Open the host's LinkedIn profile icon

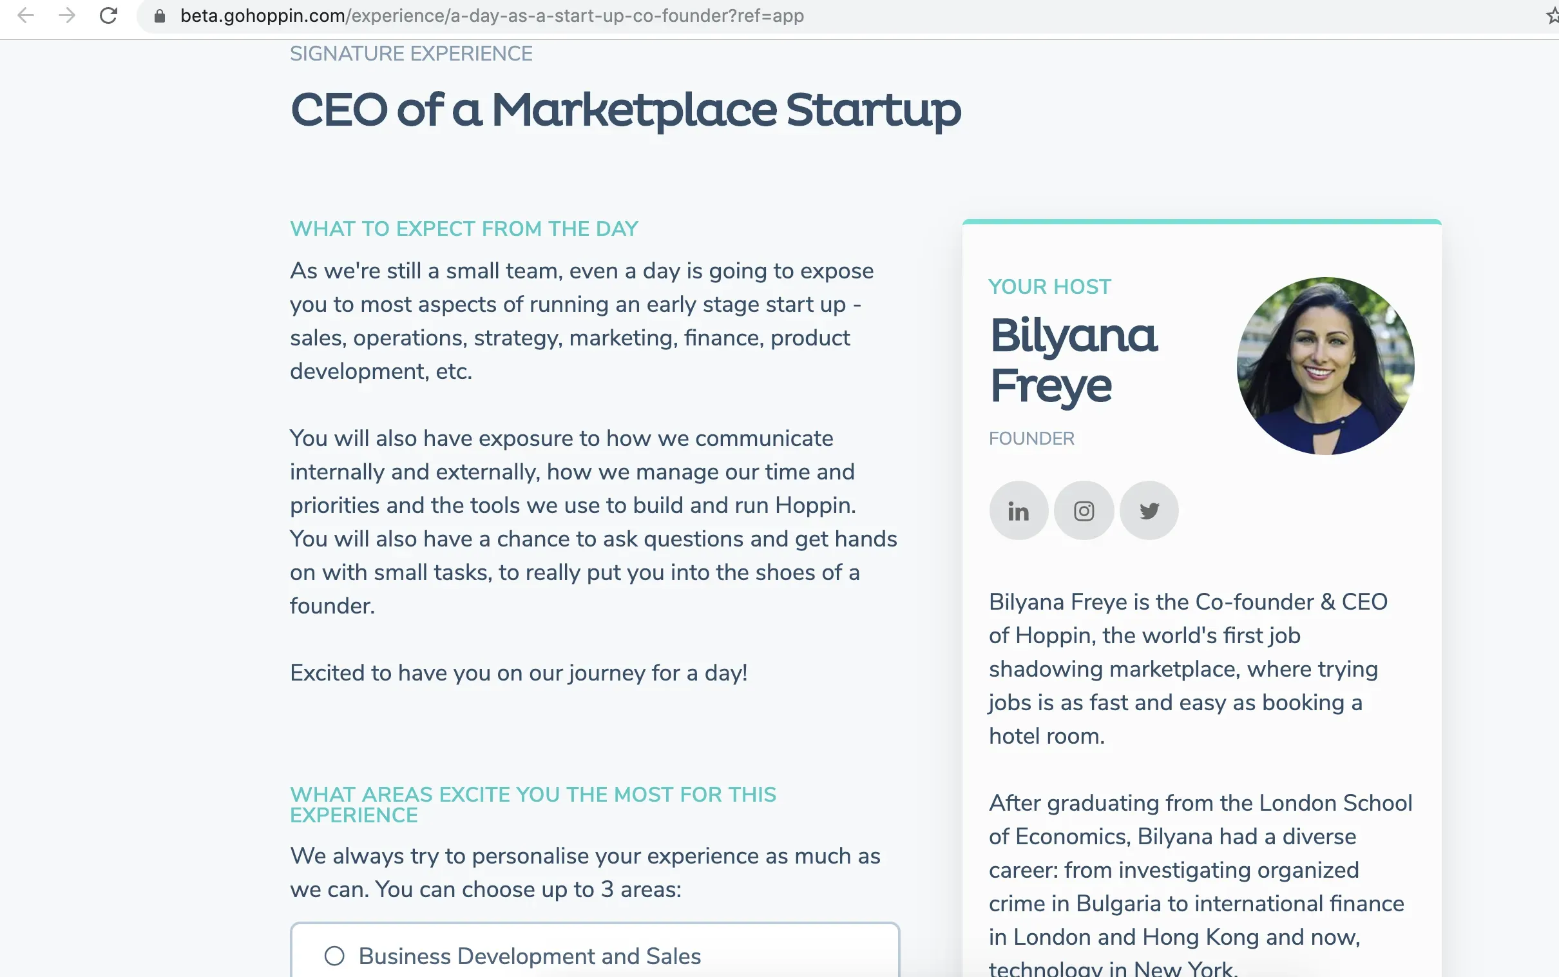[x=1019, y=510]
